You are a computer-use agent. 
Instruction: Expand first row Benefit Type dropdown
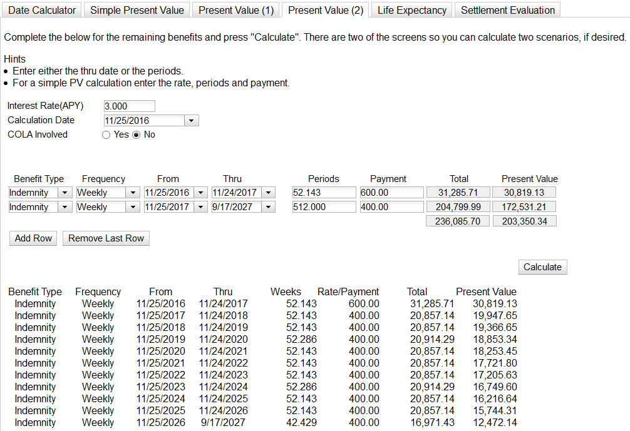coord(65,193)
